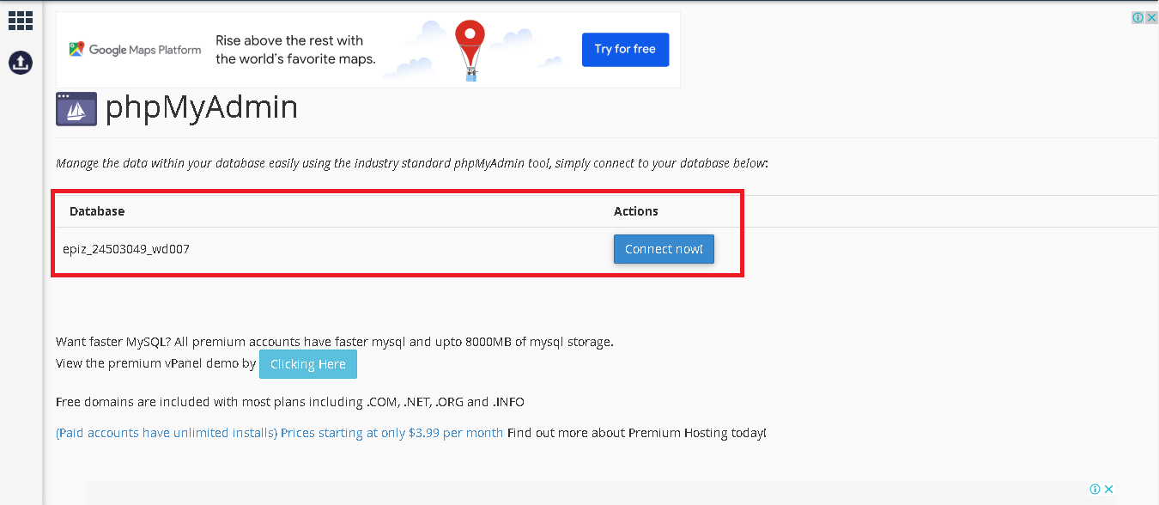This screenshot has width=1159, height=505.
Task: Click the phpMyAdmin sailboat logo icon
Action: [76, 109]
